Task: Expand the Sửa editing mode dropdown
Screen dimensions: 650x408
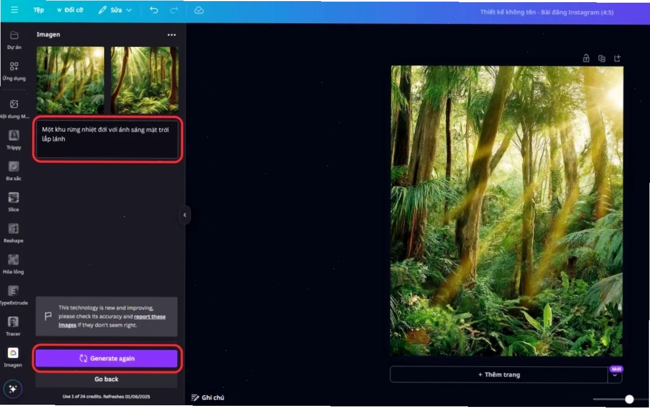Action: point(115,10)
